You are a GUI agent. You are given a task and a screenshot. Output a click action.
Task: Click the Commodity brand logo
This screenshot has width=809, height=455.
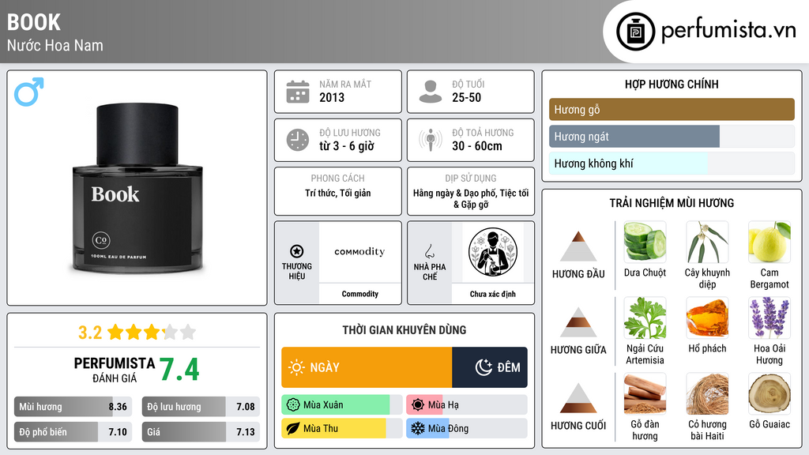(359, 252)
